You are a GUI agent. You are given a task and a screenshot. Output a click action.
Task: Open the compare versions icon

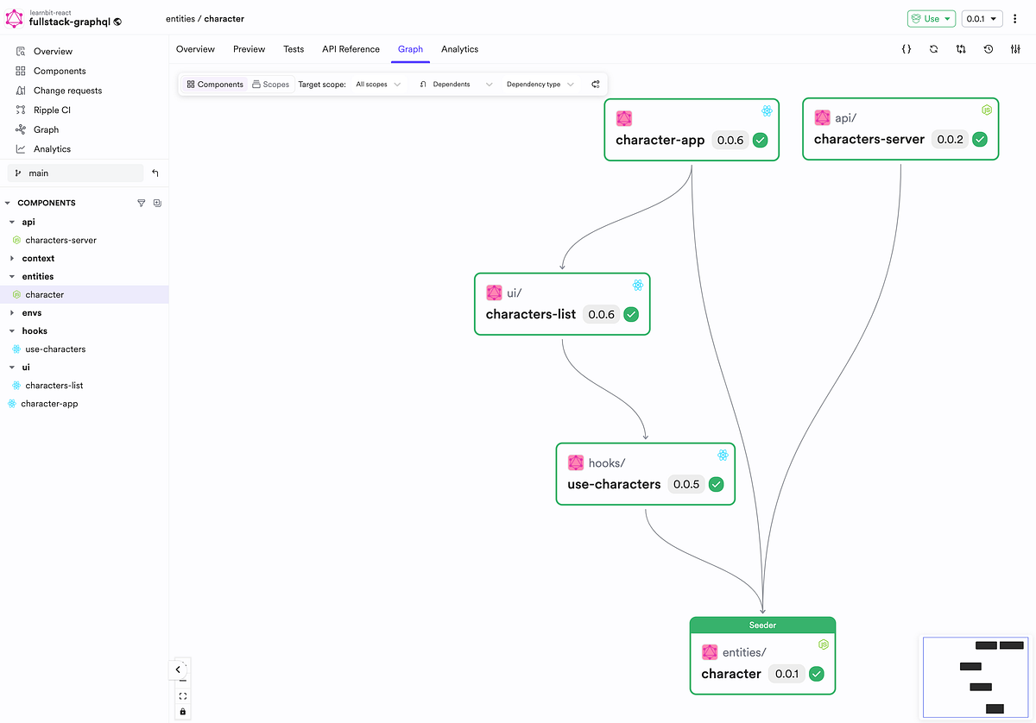click(961, 49)
